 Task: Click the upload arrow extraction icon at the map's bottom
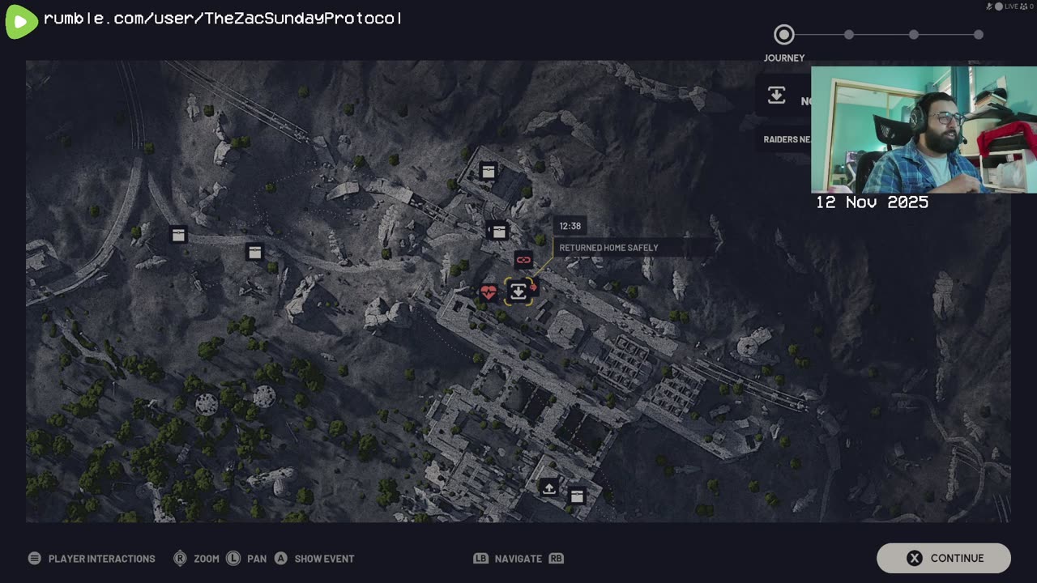coord(549,488)
